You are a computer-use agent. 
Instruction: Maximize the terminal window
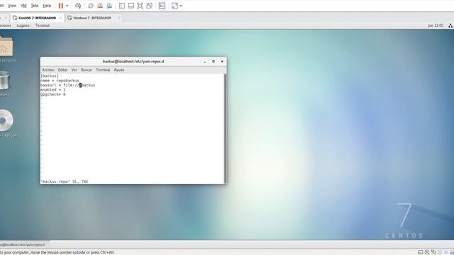pos(214,62)
